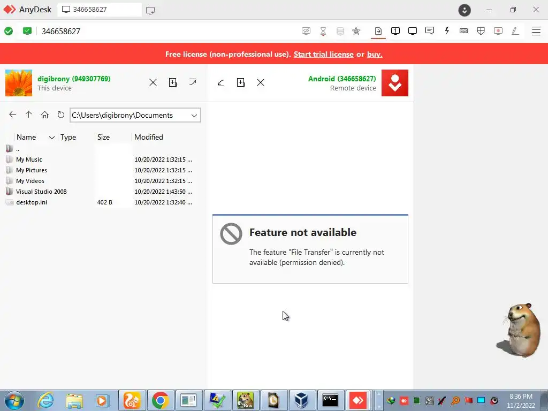The image size is (548, 411).
Task: Open UC Browser from taskbar
Action: tap(132, 400)
